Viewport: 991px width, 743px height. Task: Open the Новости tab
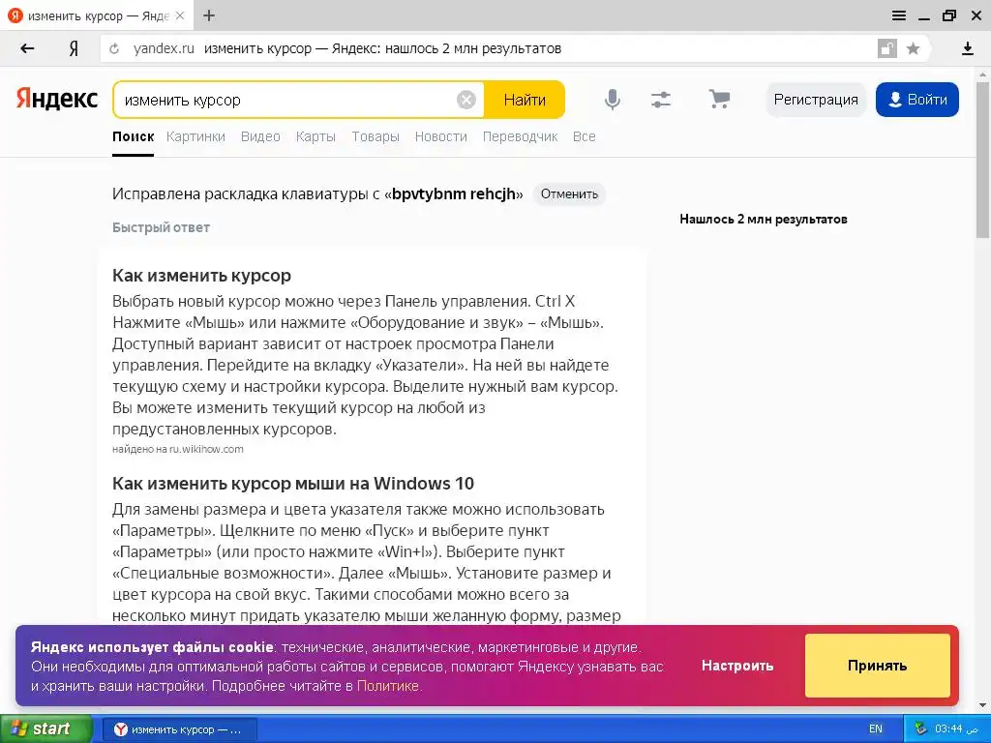point(441,136)
